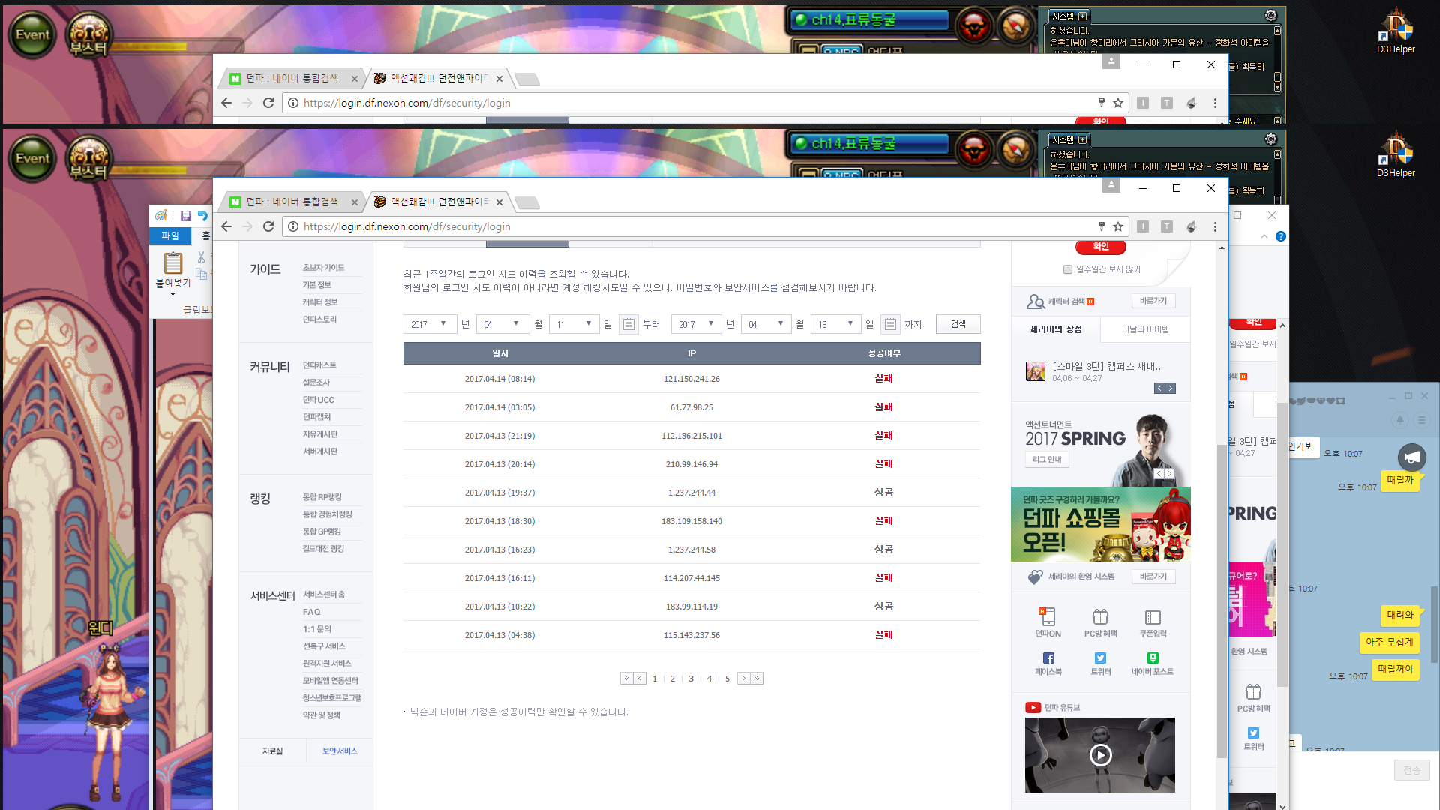Screen dimensions: 1440x810
Task: Check the 일주일간 보지 않기 checkbox
Action: [1067, 269]
